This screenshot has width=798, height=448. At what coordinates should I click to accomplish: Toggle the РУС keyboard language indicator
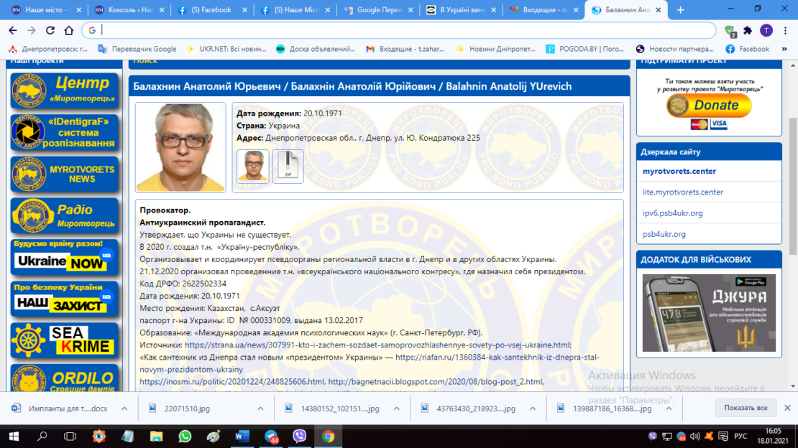[x=740, y=437]
